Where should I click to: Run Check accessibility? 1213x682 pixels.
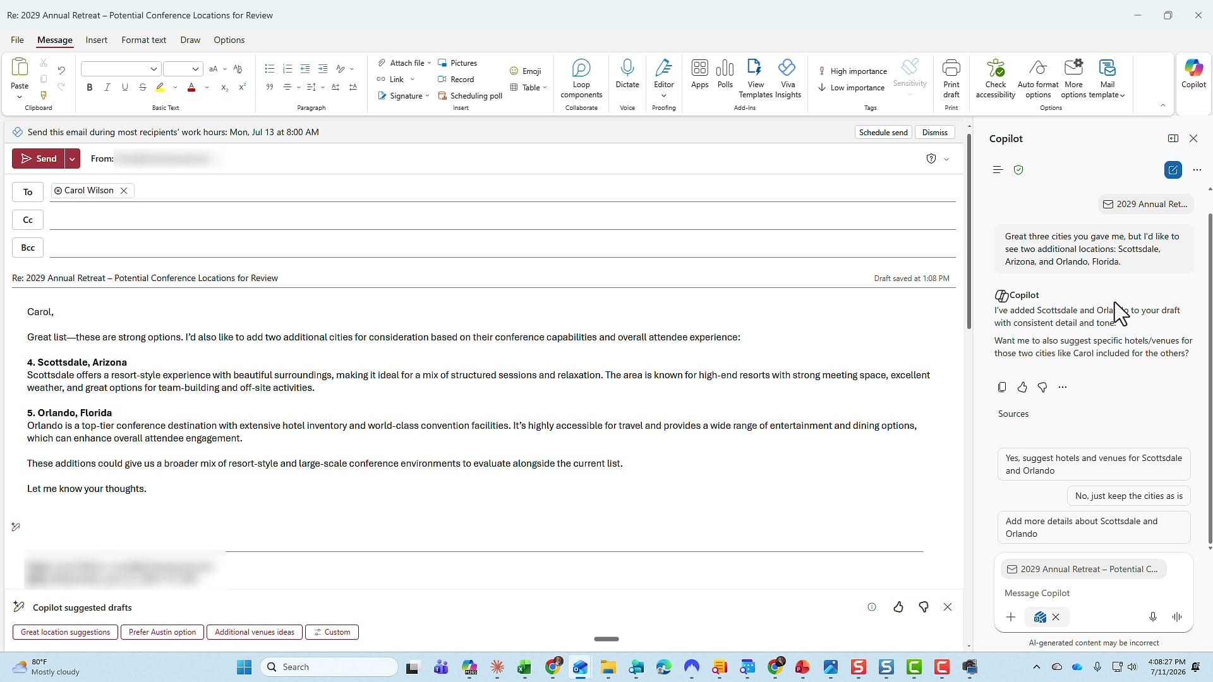[x=995, y=78]
